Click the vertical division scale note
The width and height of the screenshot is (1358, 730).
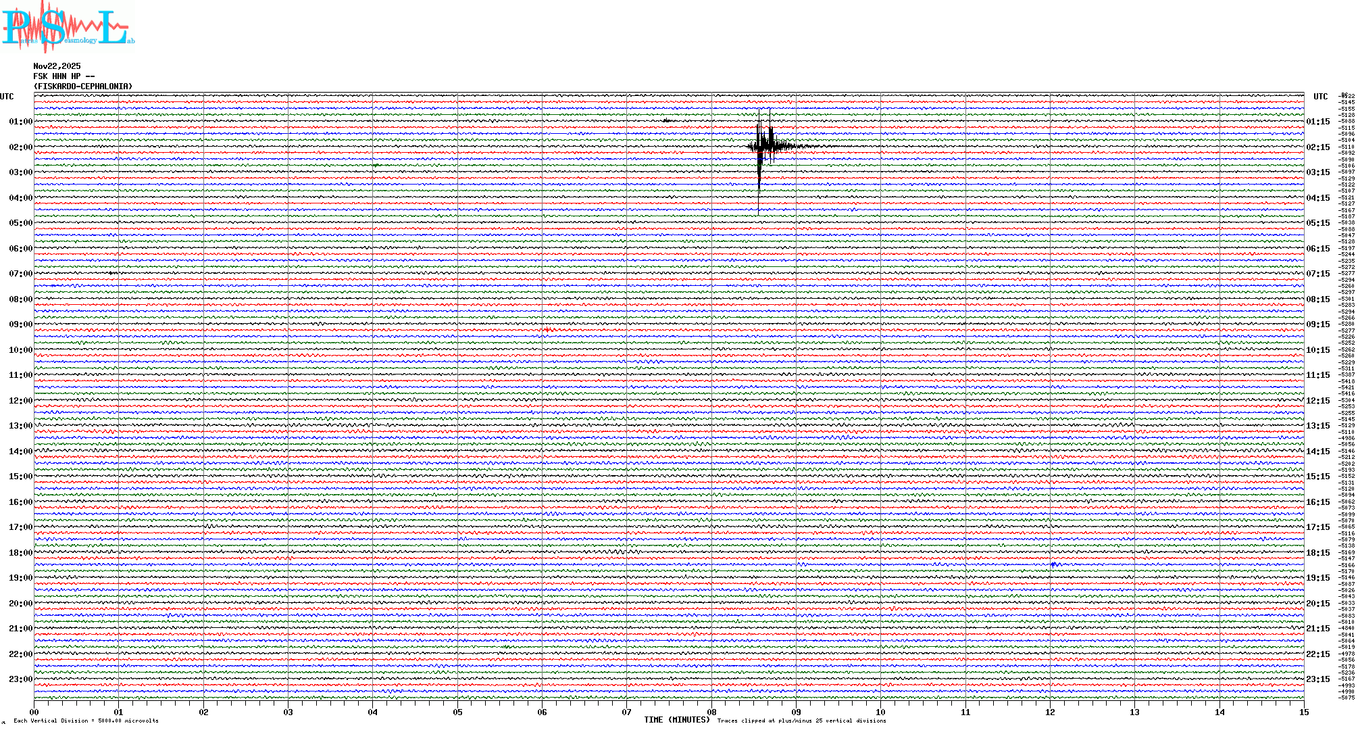pyautogui.click(x=86, y=721)
